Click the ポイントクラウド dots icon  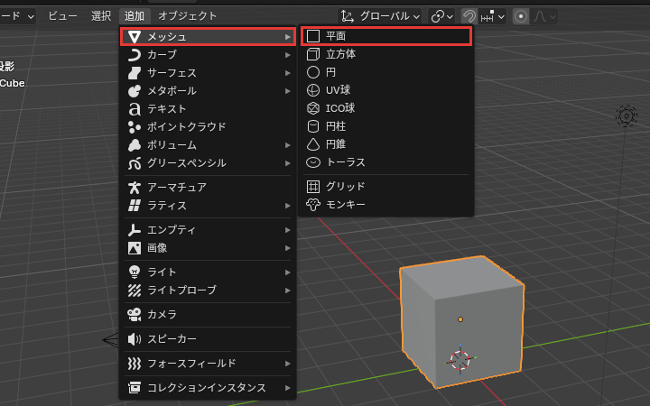tap(134, 127)
